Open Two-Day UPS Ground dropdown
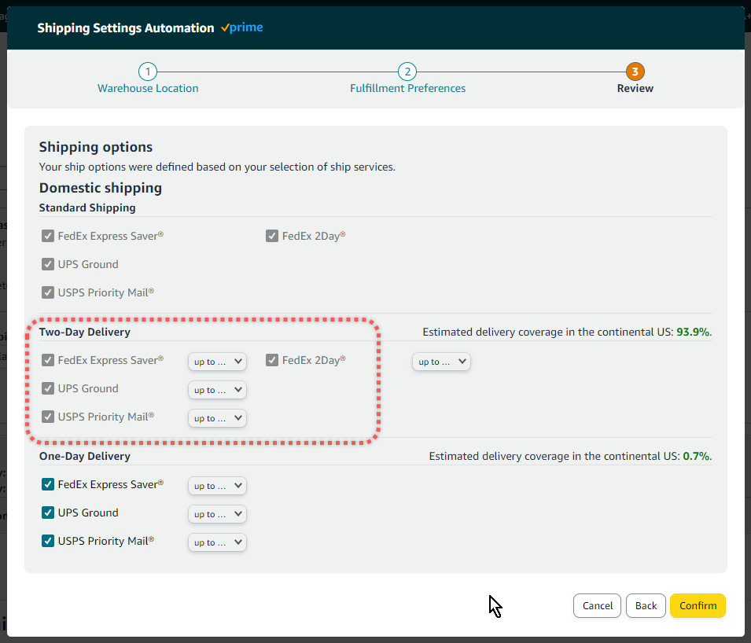The image size is (751, 643). point(218,390)
